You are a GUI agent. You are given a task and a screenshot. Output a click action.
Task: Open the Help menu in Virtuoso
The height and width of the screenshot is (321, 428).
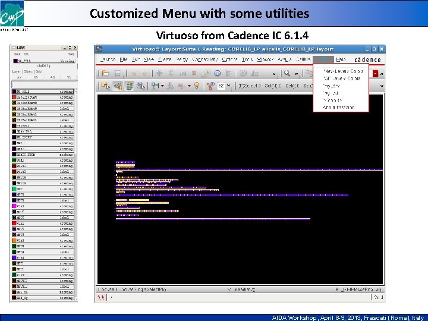coord(341,59)
